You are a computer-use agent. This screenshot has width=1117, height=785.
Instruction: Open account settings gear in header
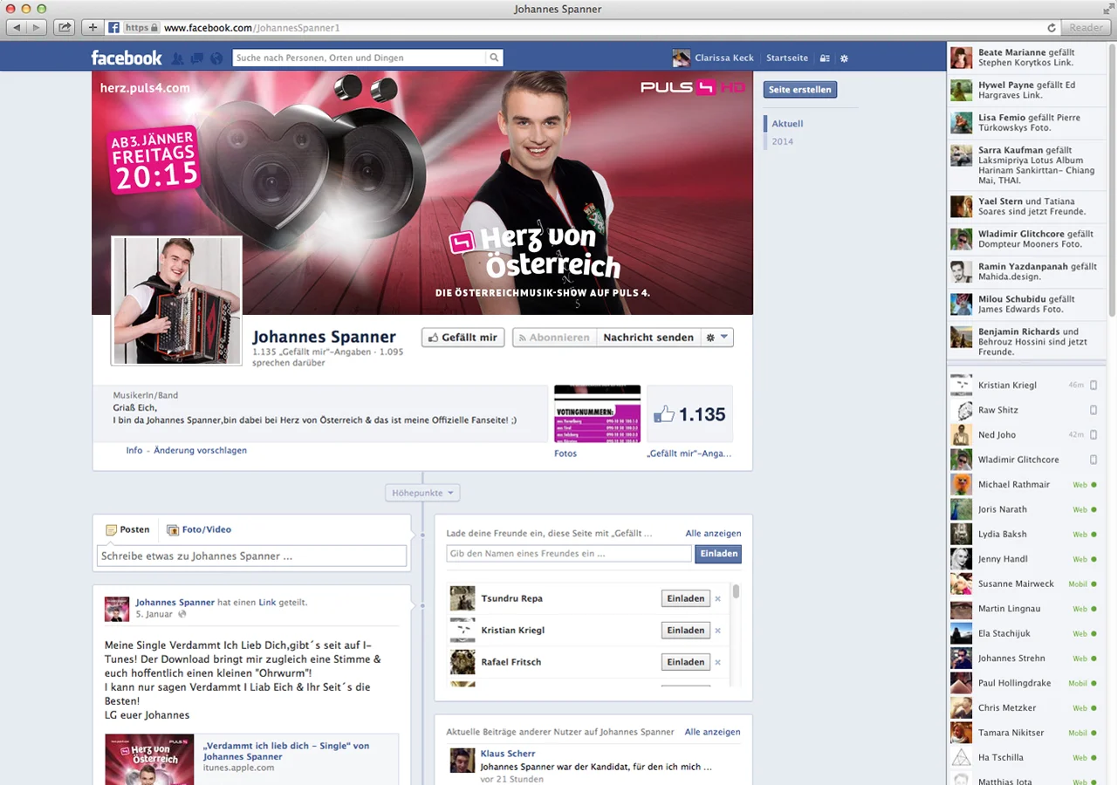(x=844, y=58)
